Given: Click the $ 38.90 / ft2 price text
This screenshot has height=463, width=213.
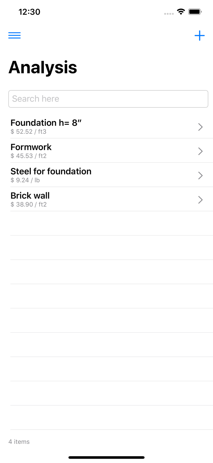Looking at the screenshot, I should pos(29,204).
